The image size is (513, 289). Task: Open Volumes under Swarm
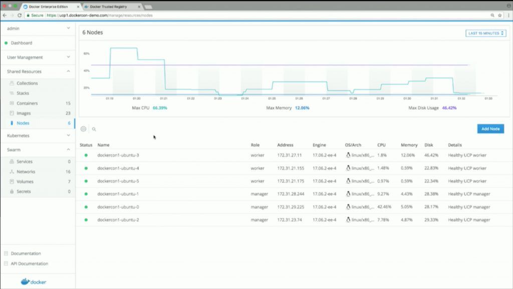point(25,181)
